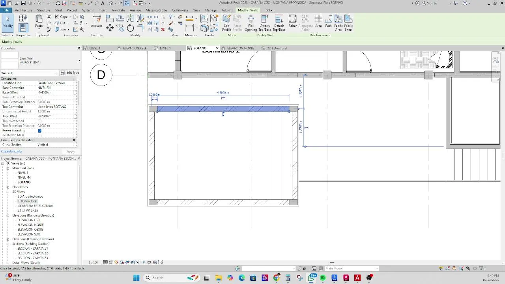The image size is (505, 284).
Task: Click the Wall Opening tool
Action: (x=251, y=23)
